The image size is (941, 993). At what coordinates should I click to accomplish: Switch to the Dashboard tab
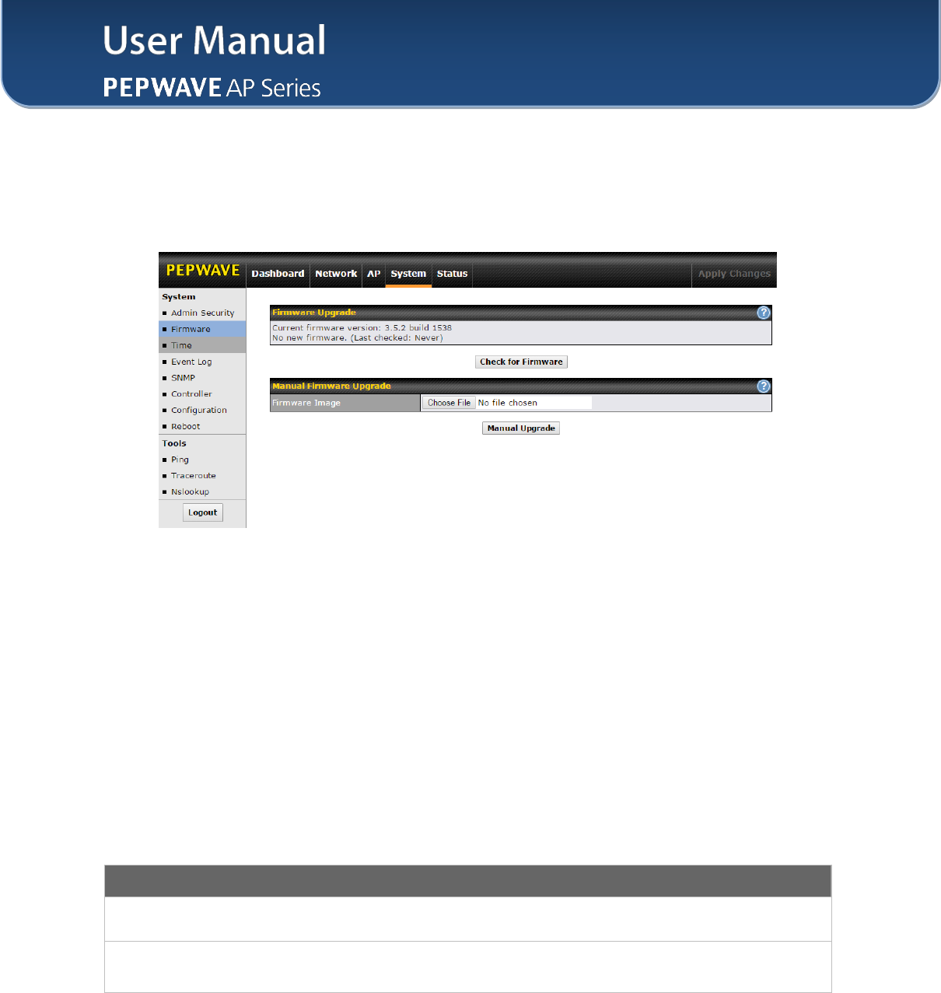pos(278,274)
